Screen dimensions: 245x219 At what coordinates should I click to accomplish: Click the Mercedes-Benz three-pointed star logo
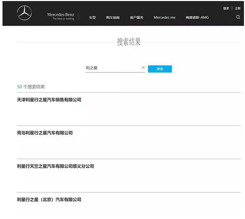point(24,14)
